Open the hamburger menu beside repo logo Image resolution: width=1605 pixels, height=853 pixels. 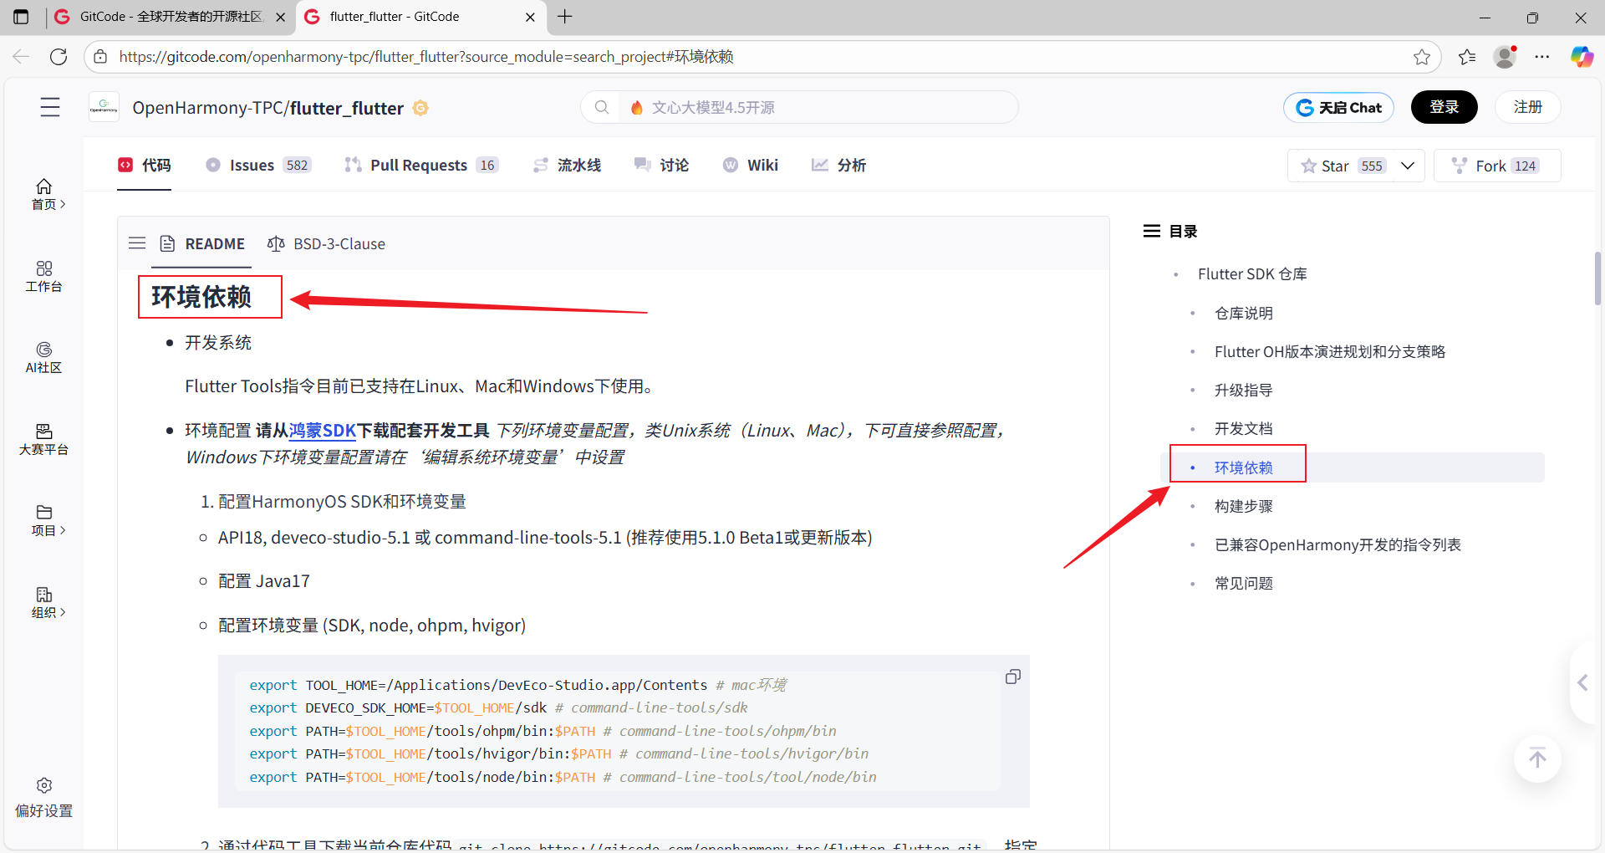click(x=50, y=107)
